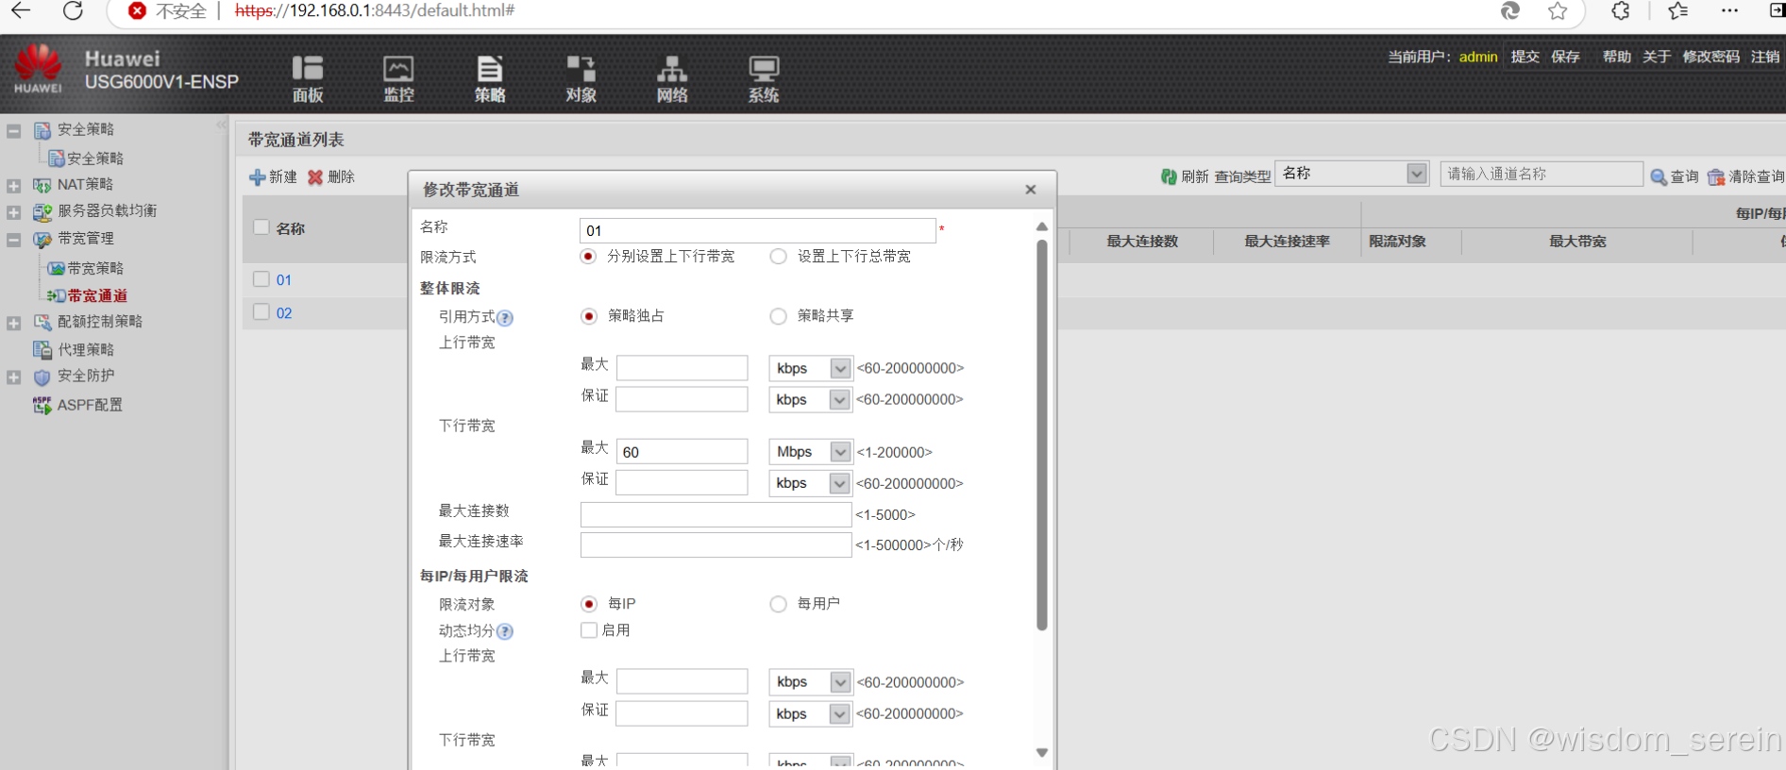Image resolution: width=1786 pixels, height=770 pixels.
Task: Click the not-secure warning icon
Action: pyautogui.click(x=137, y=10)
